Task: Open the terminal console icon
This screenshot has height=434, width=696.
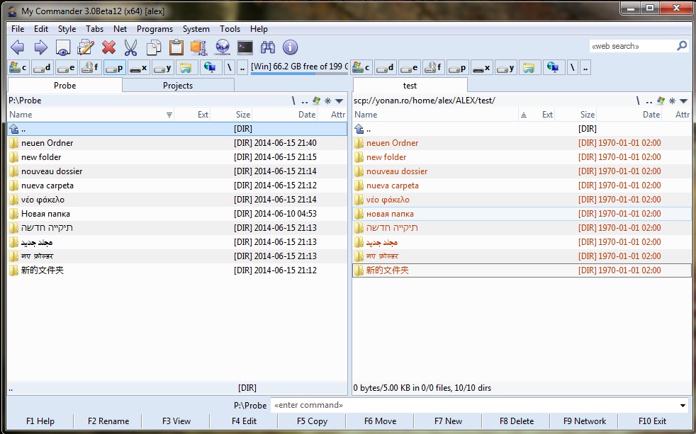Action: pyautogui.click(x=245, y=47)
